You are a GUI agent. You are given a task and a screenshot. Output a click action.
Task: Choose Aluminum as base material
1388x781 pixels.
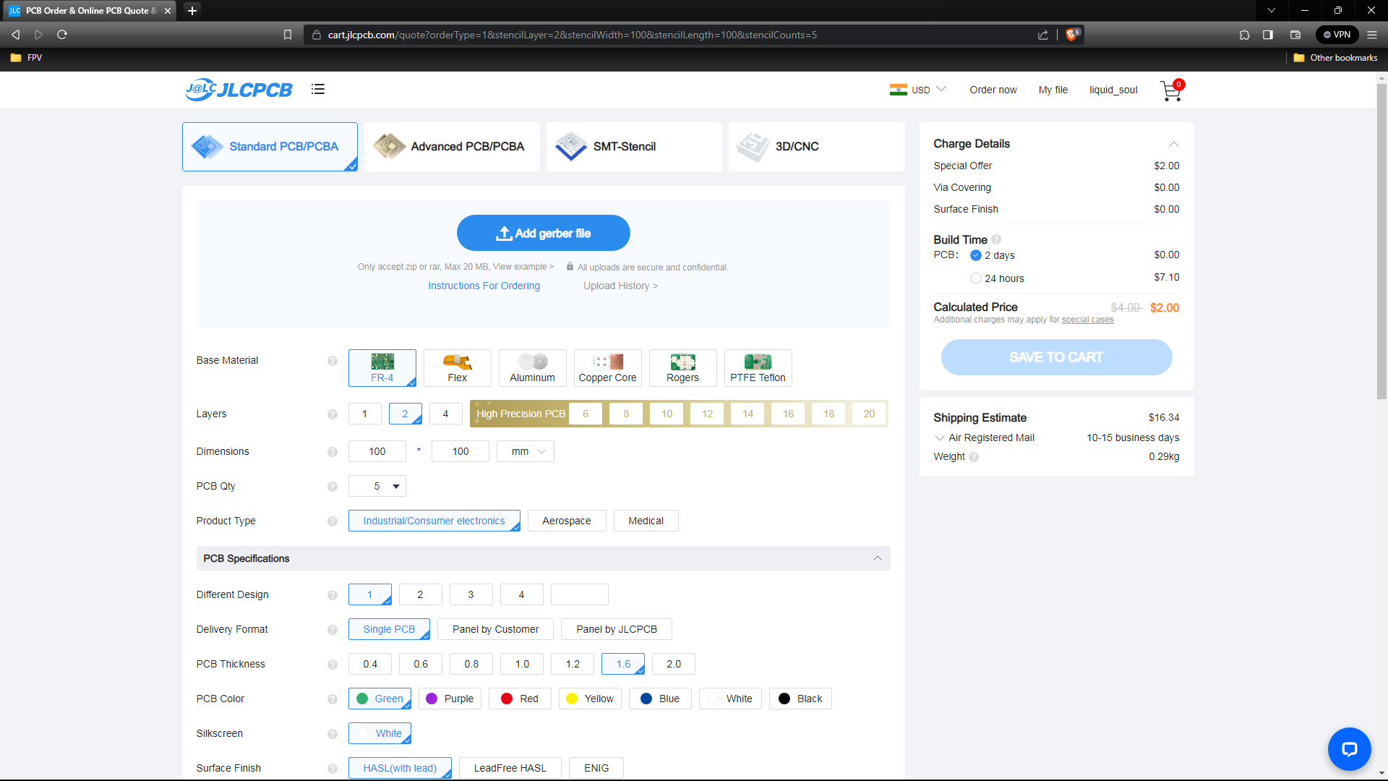[532, 368]
